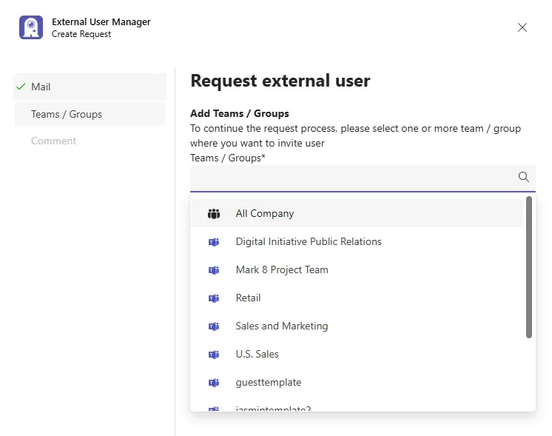The height and width of the screenshot is (436, 552).
Task: Pick Mark 8 Project Team
Action: tap(357, 269)
